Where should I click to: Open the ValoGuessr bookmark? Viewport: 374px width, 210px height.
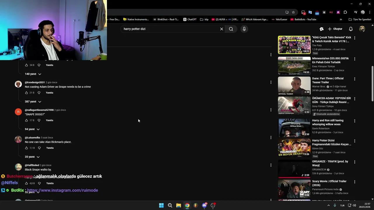tap(279, 20)
